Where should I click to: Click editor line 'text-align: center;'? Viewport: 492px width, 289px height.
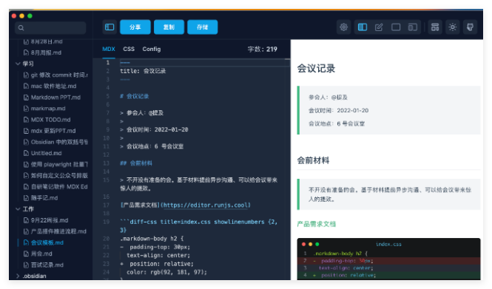pos(158,255)
